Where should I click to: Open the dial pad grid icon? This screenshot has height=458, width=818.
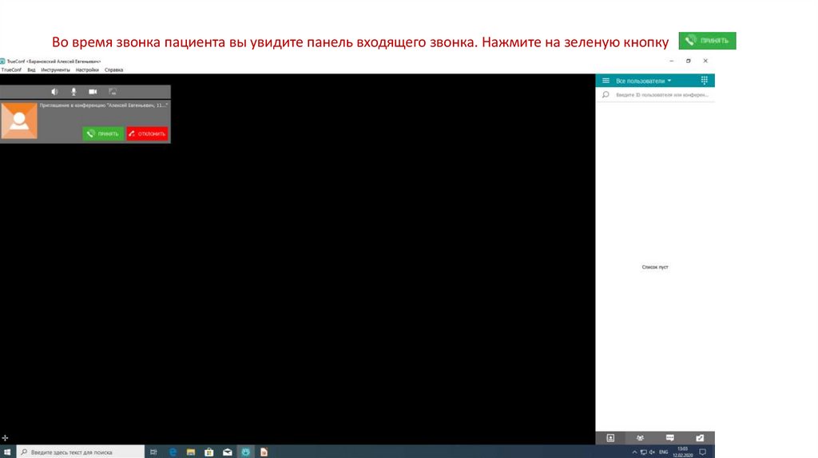pyautogui.click(x=705, y=81)
